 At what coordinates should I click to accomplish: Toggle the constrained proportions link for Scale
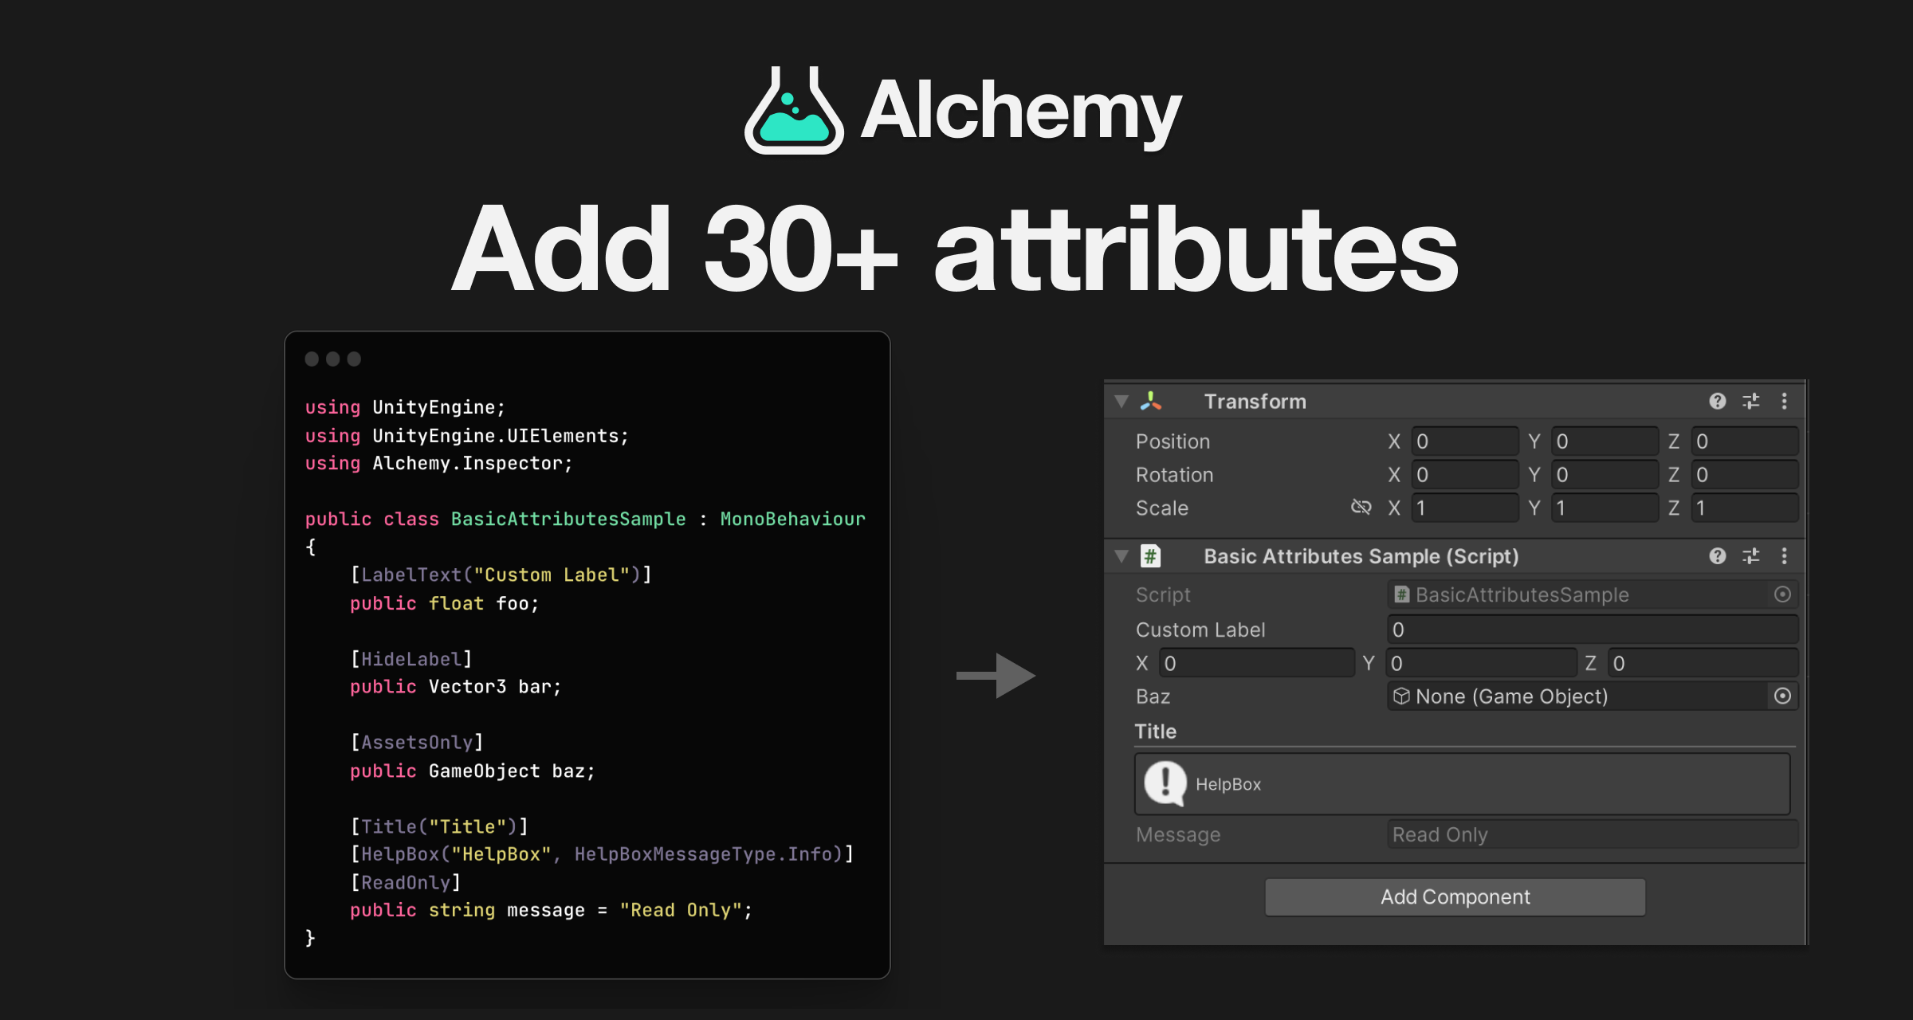click(1361, 508)
